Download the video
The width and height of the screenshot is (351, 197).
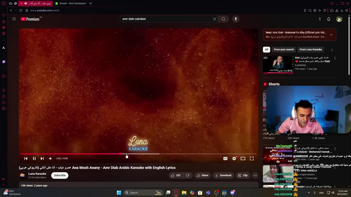(x=223, y=175)
